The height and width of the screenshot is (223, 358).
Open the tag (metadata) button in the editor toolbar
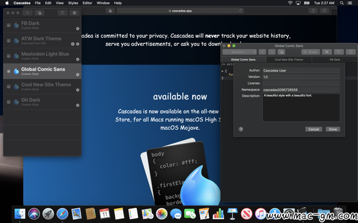[327, 52]
